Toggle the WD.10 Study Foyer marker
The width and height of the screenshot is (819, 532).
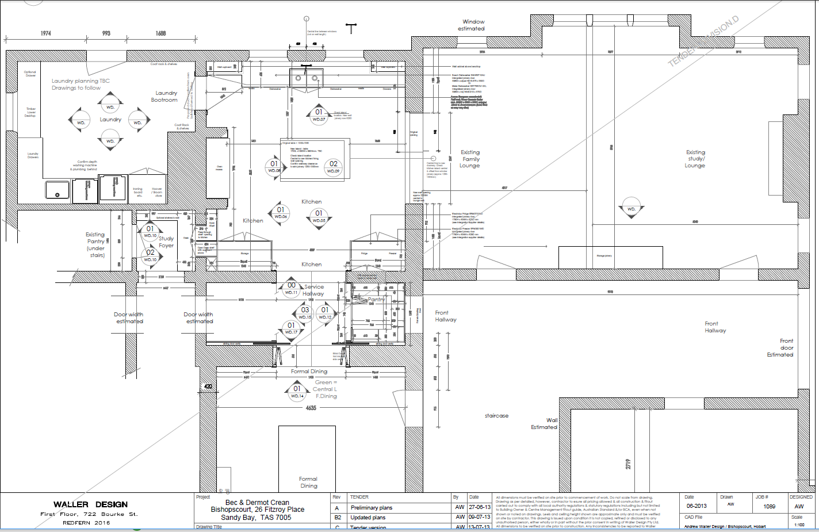[150, 231]
